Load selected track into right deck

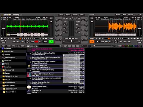click(92, 39)
